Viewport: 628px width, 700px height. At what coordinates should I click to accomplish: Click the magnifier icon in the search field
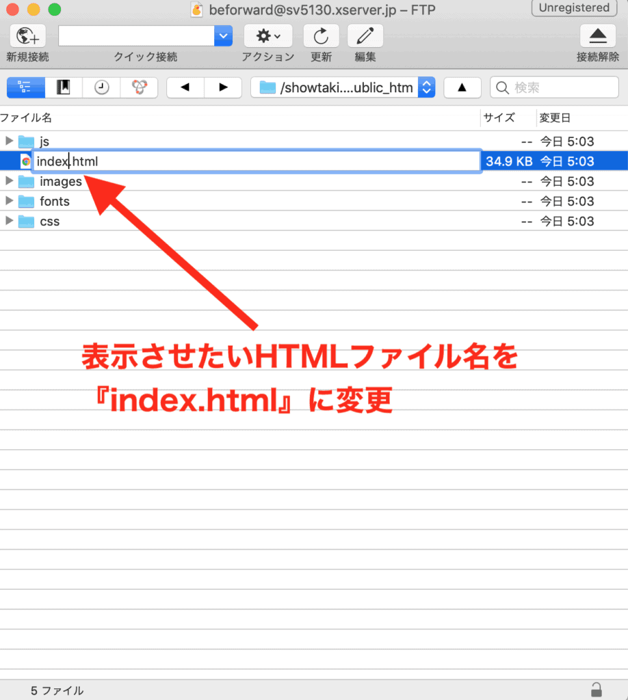click(503, 87)
